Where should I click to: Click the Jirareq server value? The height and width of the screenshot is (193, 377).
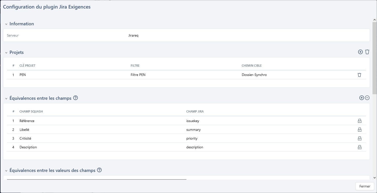coord(133,35)
